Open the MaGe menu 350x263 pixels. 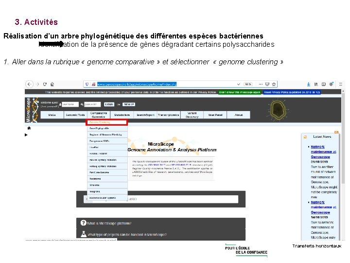[x=52, y=115]
